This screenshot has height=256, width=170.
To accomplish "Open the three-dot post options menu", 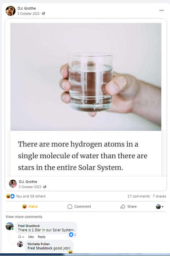I will pos(161,11).
